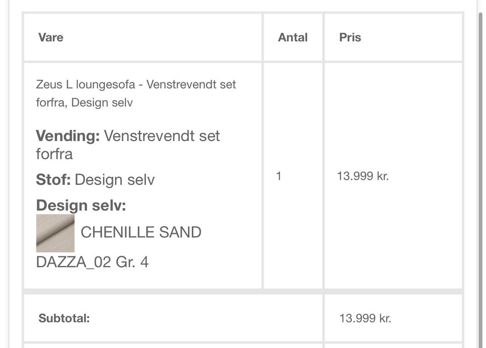This screenshot has width=486, height=348.
Task: Click the Vare column header
Action: [51, 37]
